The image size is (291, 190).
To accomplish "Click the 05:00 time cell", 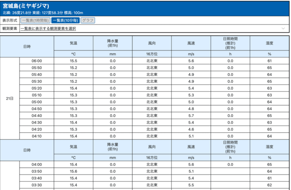I will pos(37,102).
